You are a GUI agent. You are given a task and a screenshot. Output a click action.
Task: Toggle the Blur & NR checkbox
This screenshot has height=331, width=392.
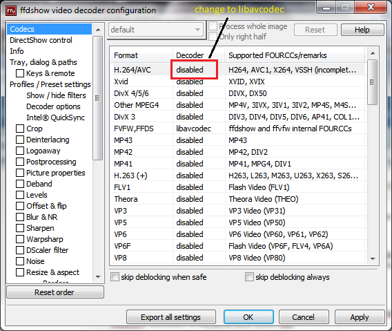(x=20, y=217)
